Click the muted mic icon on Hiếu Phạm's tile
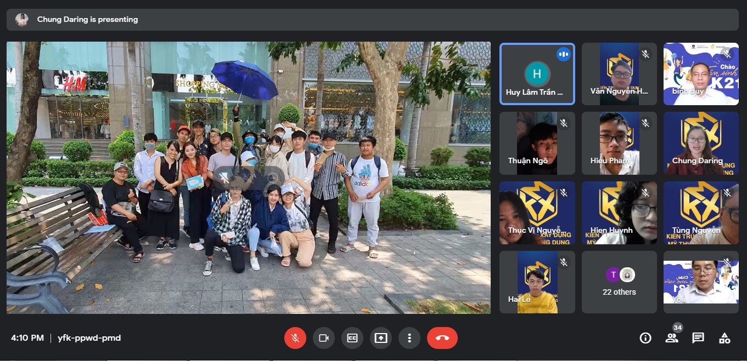Image resolution: width=747 pixels, height=361 pixels. [645, 124]
